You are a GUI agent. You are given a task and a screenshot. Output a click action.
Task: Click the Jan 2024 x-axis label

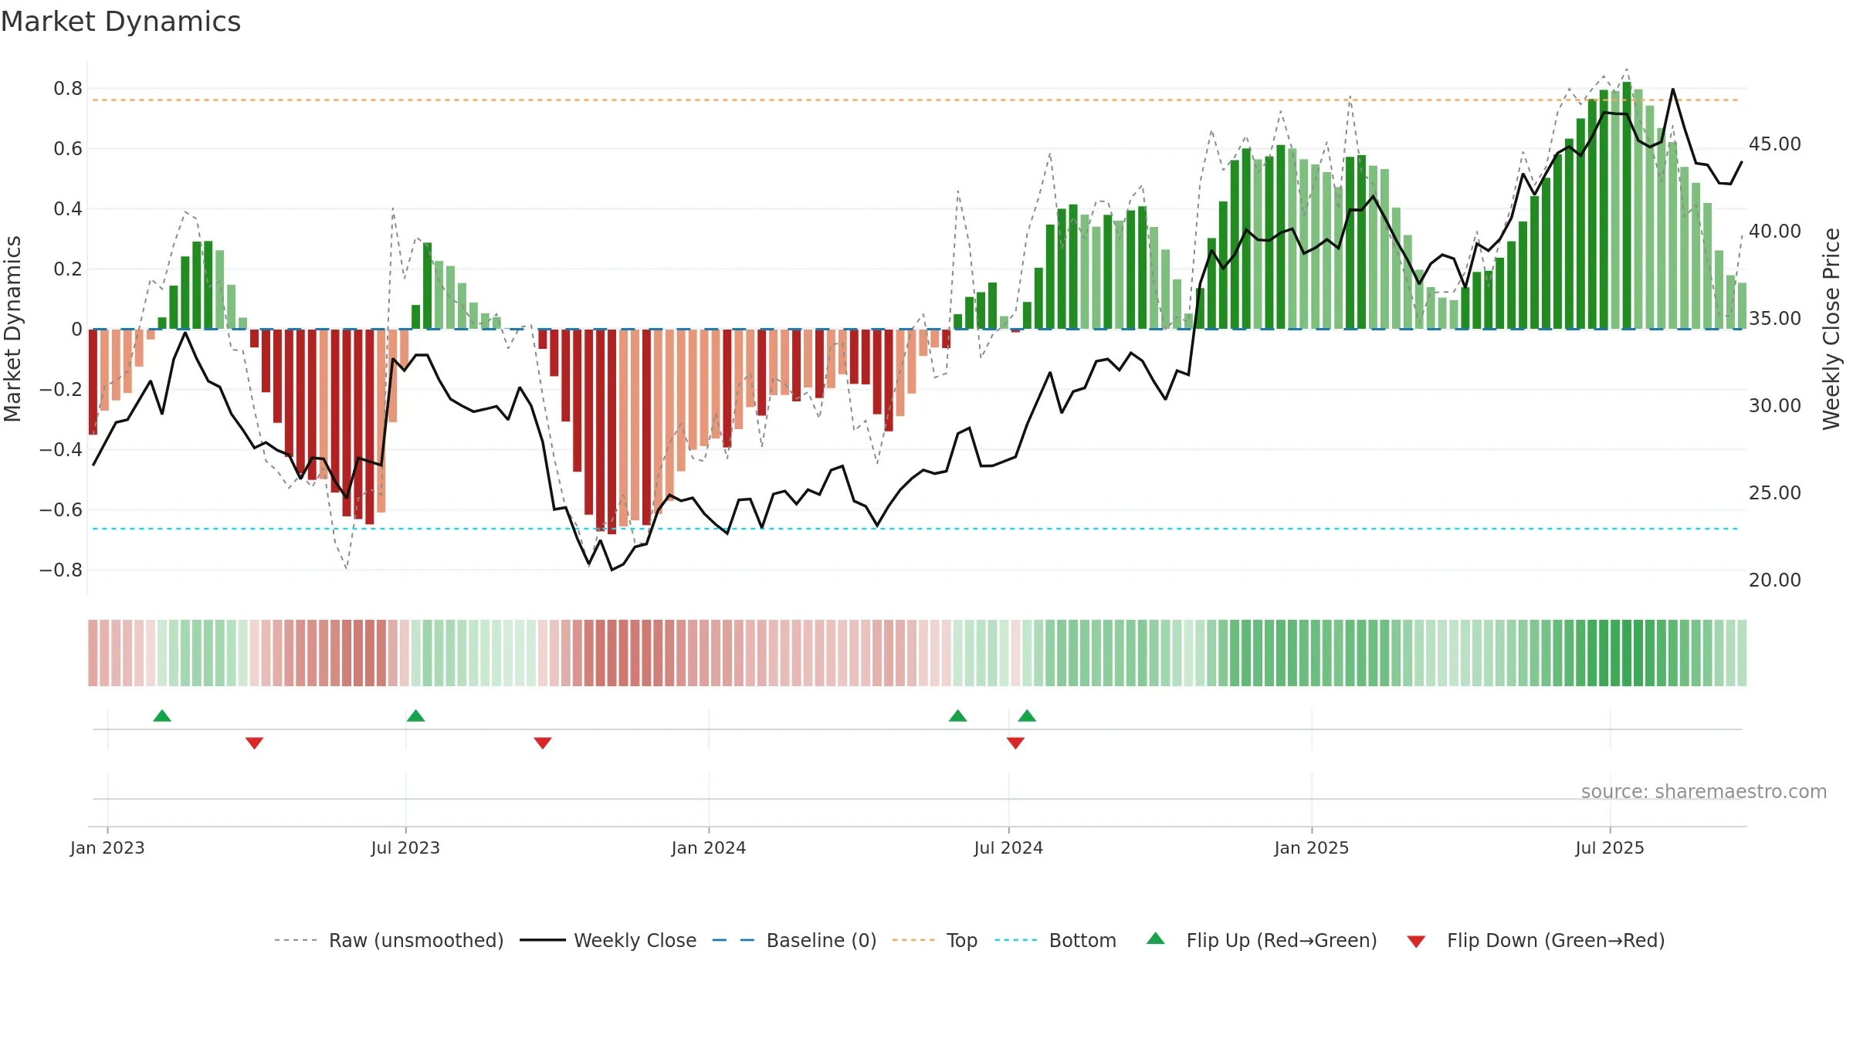[x=709, y=847]
